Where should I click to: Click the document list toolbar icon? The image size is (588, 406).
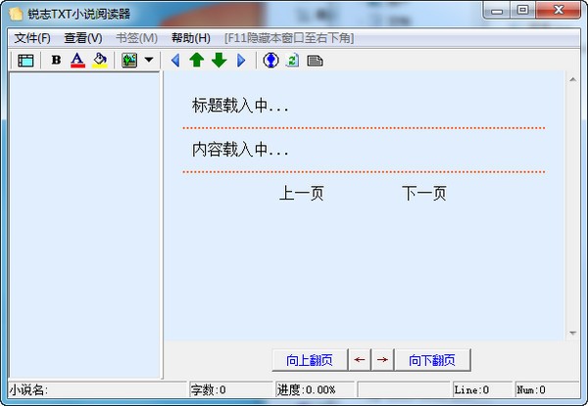(x=315, y=61)
